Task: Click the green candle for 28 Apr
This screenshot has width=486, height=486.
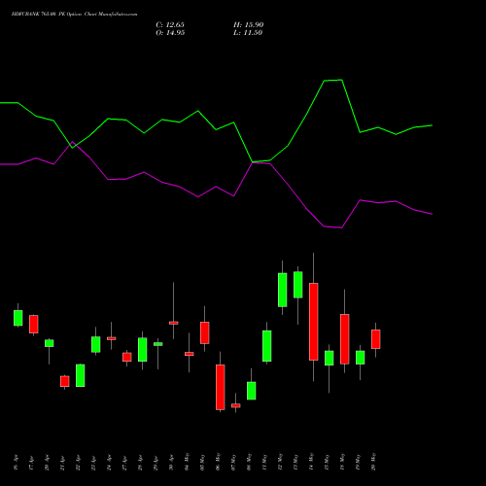Action: tap(143, 350)
